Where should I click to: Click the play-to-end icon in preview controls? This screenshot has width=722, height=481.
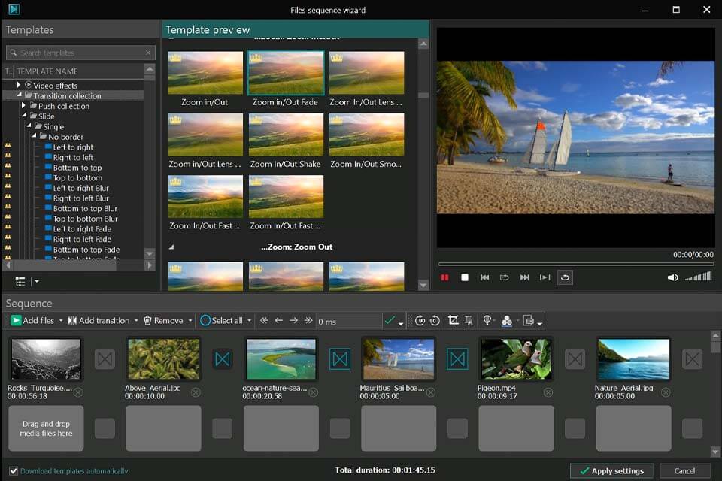(545, 277)
